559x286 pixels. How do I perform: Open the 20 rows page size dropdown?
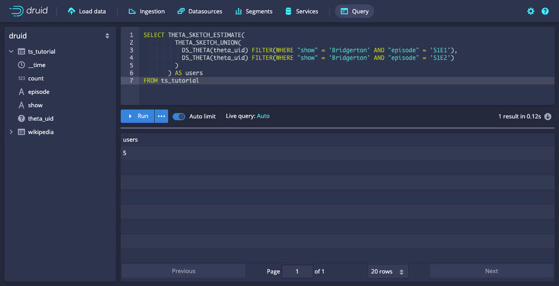[388, 271]
